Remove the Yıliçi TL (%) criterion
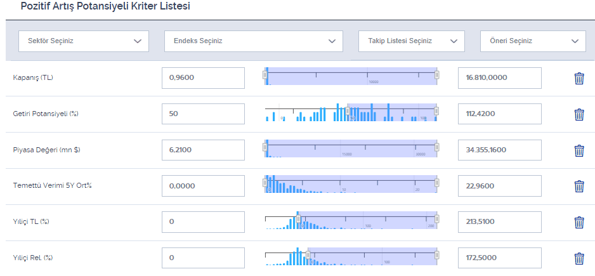The height and width of the screenshot is (276, 595). [x=579, y=223]
